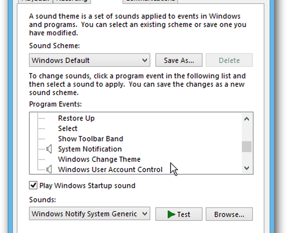Choose the Show Toolbar Band event

tap(90, 139)
